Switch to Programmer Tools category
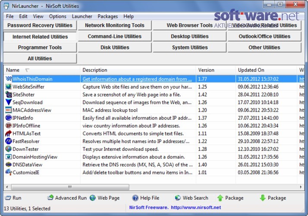 (40, 48)
